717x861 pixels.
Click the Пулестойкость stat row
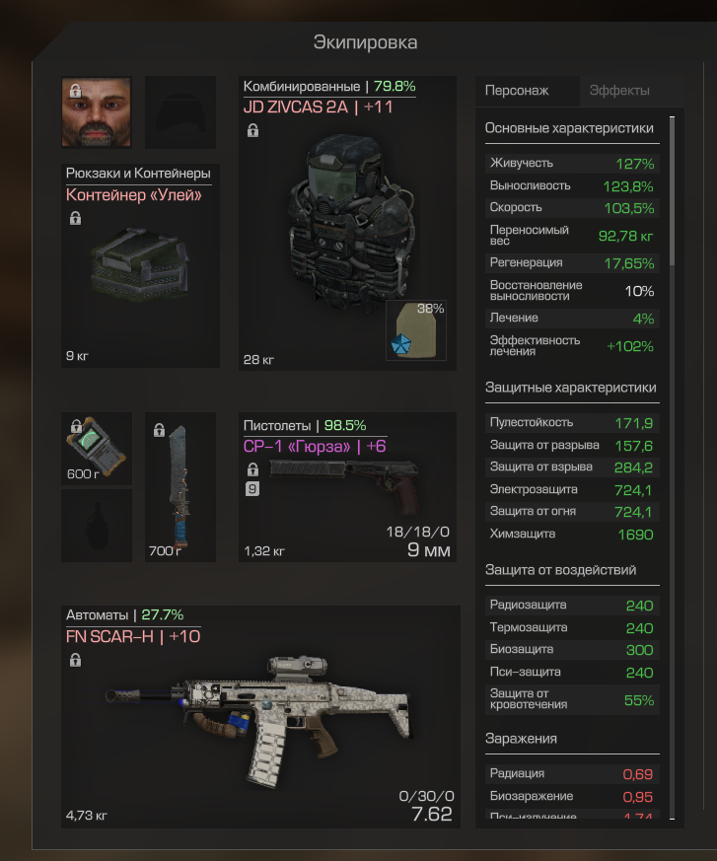point(572,423)
